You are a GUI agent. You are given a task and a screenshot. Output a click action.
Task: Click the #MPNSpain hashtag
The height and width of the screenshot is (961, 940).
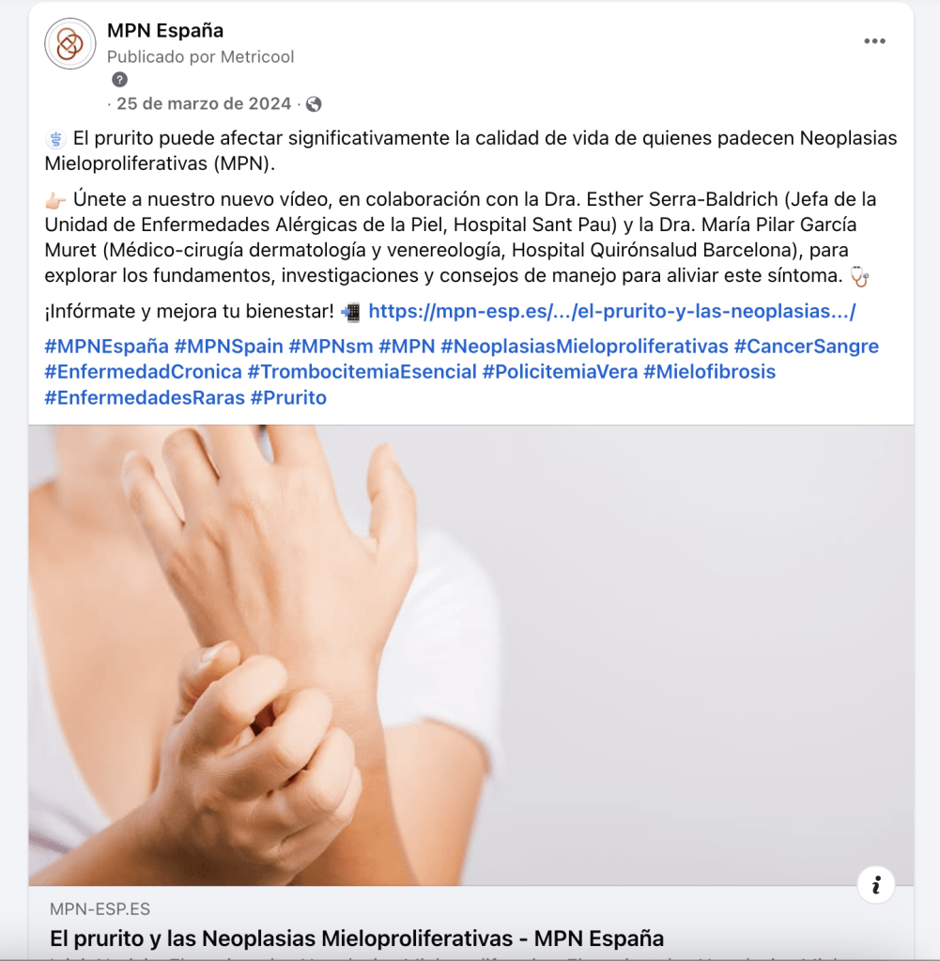click(x=228, y=347)
